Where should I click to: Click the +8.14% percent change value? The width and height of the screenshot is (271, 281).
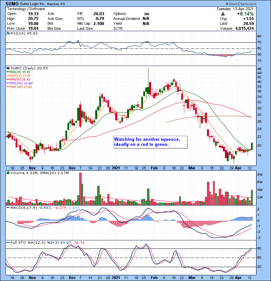245,14
